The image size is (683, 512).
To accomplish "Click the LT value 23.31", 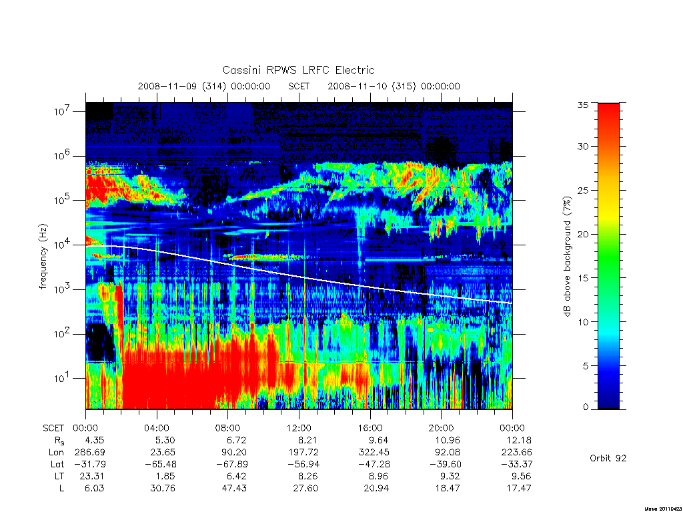I will (92, 476).
